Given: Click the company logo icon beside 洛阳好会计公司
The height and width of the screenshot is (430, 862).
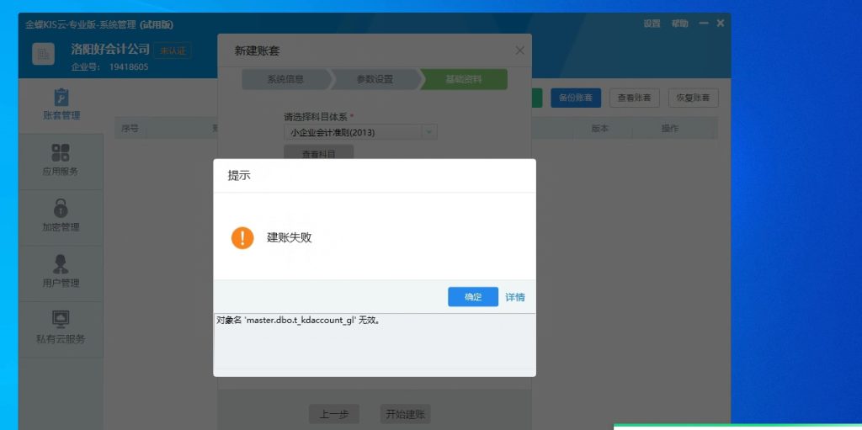Looking at the screenshot, I should point(44,54).
